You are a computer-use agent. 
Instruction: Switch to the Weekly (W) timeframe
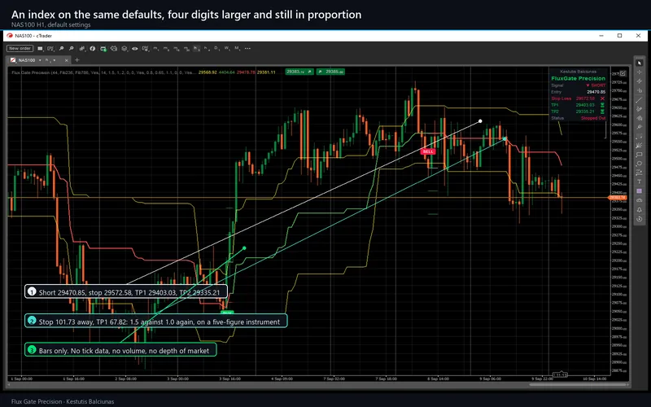click(x=227, y=48)
